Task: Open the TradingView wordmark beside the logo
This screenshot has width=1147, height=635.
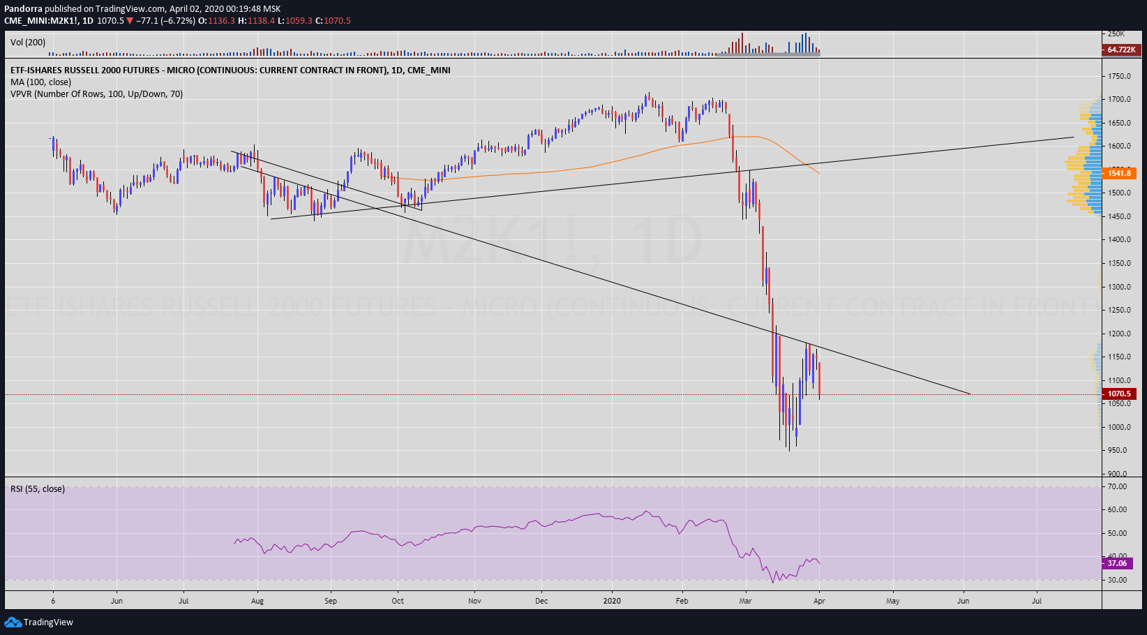Action: (48, 622)
